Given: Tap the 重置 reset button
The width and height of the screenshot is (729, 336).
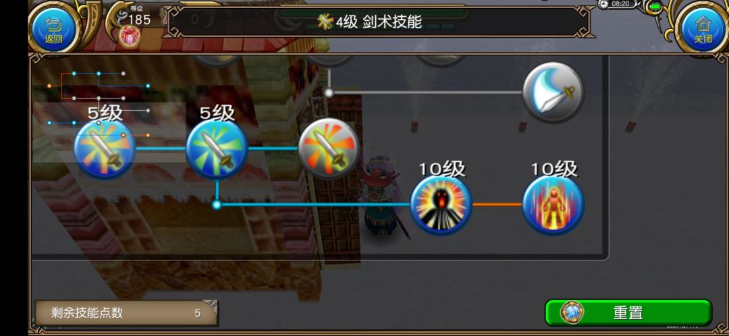Looking at the screenshot, I should click(628, 312).
